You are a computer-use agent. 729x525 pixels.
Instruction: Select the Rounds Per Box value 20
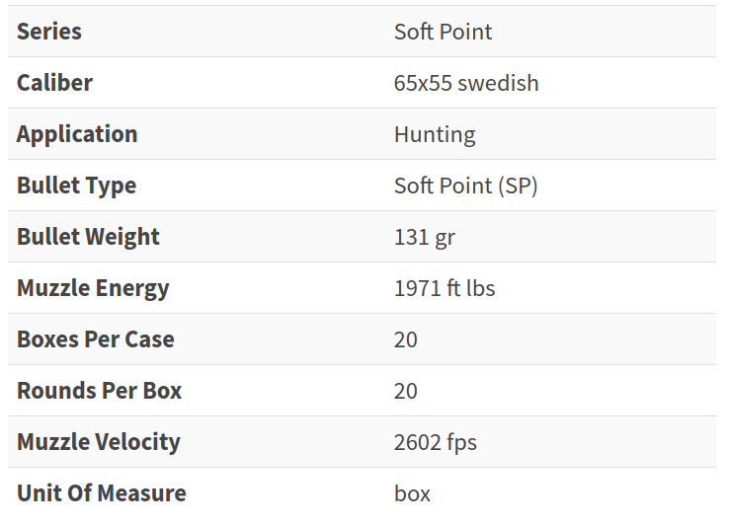406,391
